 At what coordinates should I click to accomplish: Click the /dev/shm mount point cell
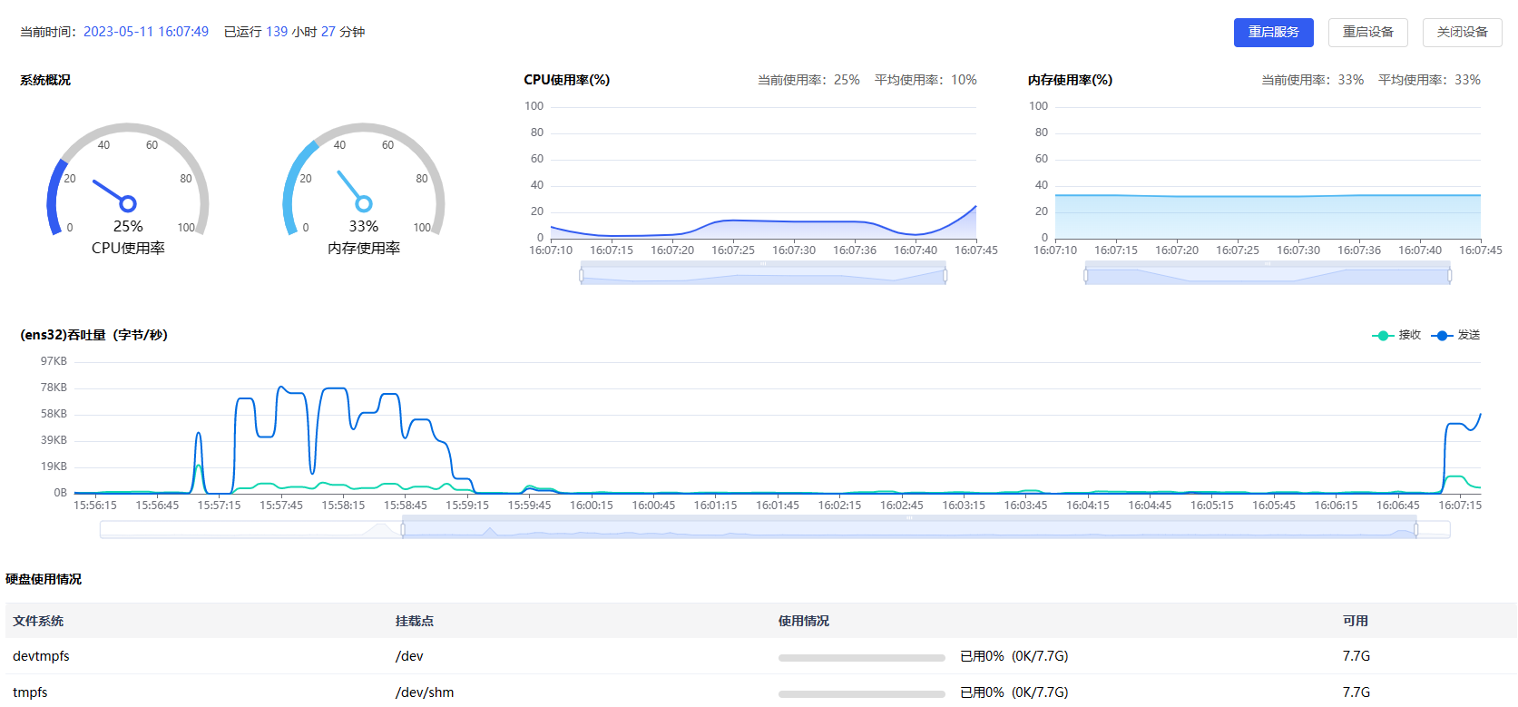[x=425, y=692]
